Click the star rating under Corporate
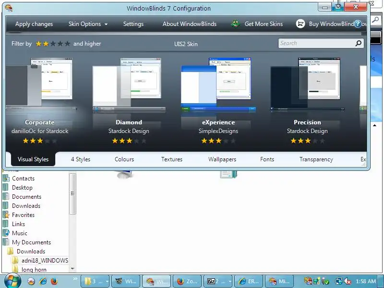 40,141
